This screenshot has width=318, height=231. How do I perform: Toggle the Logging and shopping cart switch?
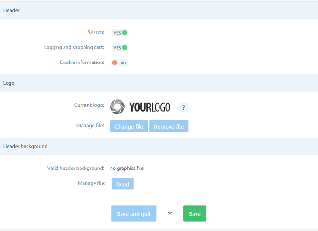click(x=120, y=48)
